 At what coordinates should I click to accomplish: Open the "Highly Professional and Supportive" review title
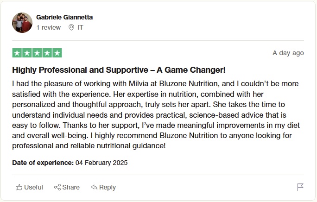119,70
